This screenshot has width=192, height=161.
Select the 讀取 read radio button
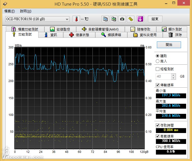pos(157,56)
